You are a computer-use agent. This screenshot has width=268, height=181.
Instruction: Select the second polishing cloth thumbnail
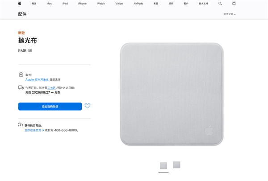(x=176, y=165)
